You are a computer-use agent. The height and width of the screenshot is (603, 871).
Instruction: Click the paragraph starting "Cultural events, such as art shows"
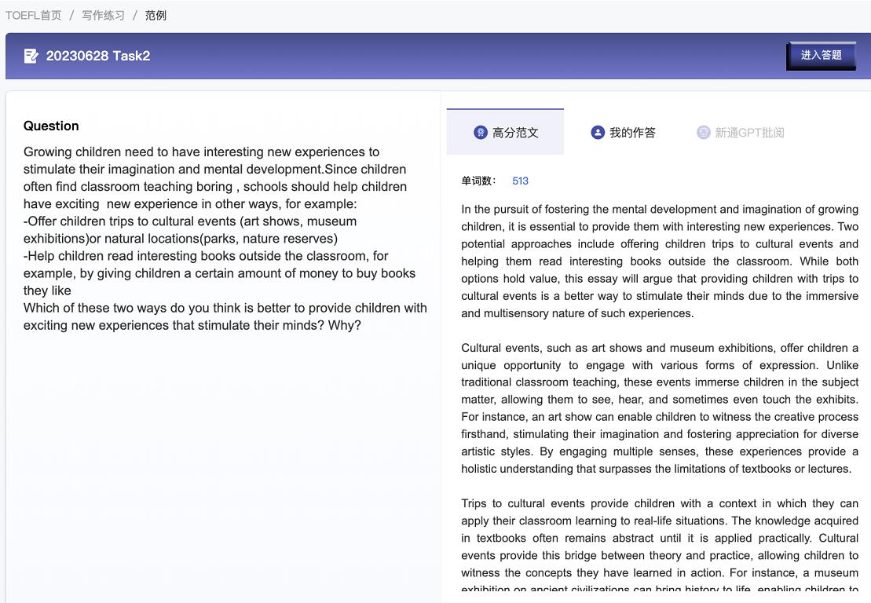[x=660, y=408]
